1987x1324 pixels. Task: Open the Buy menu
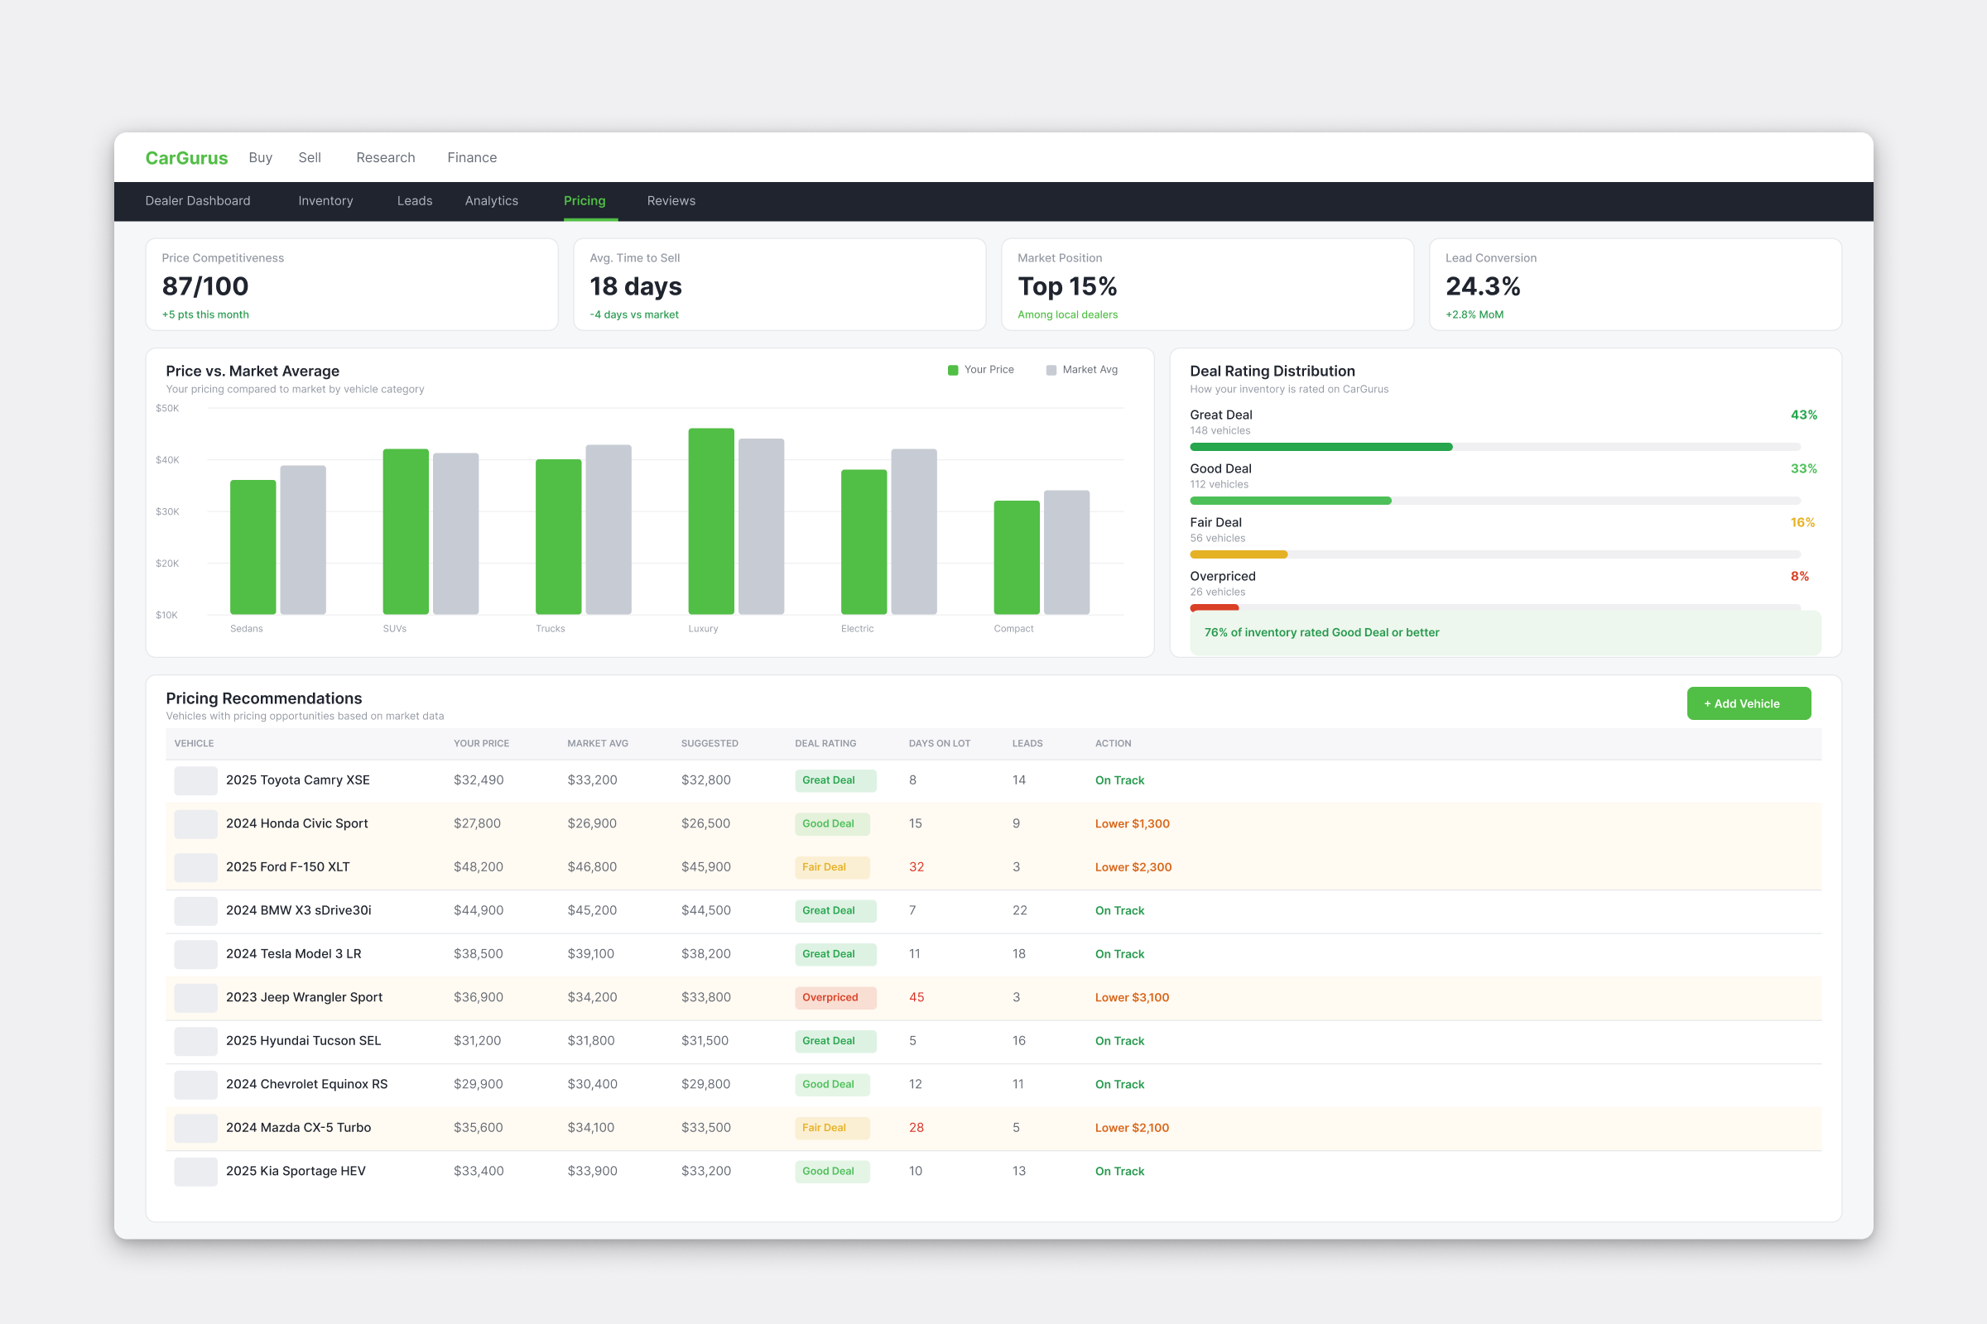point(260,158)
